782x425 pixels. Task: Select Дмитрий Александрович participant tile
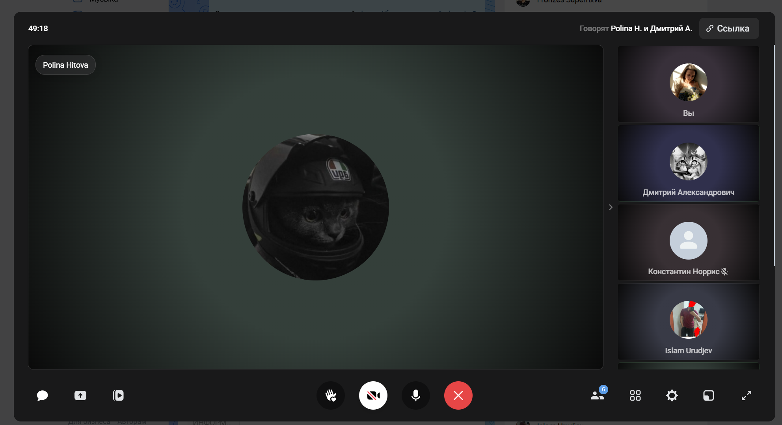click(688, 163)
